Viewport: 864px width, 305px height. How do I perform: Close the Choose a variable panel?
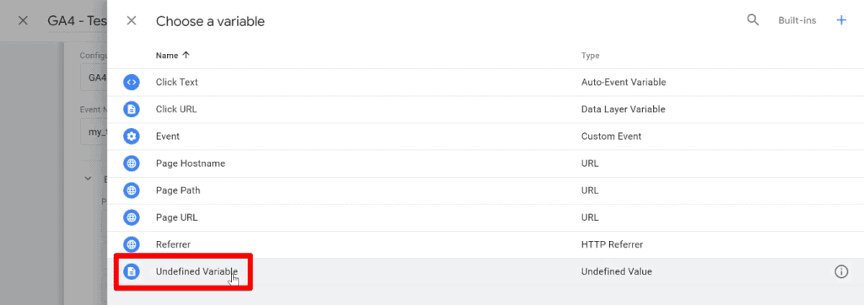(131, 21)
